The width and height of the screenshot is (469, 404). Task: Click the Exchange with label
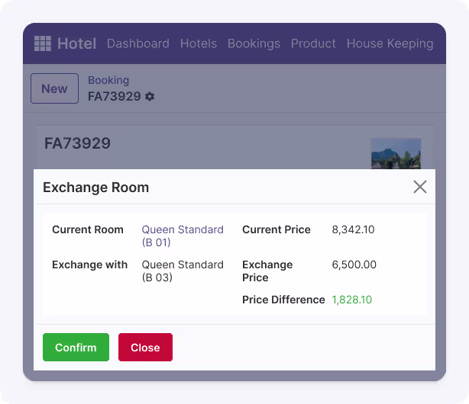pos(89,265)
